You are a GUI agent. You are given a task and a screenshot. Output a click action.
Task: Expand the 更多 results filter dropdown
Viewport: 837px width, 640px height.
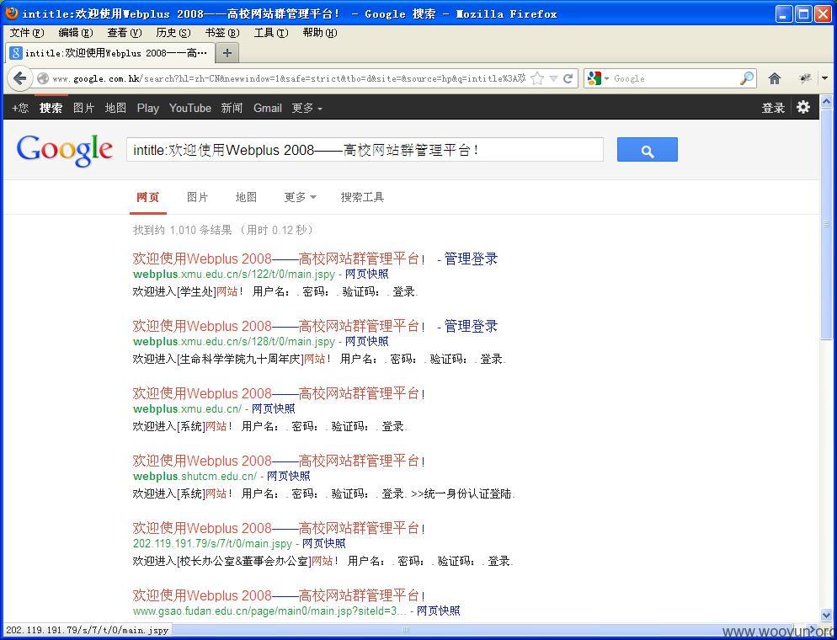(x=300, y=197)
